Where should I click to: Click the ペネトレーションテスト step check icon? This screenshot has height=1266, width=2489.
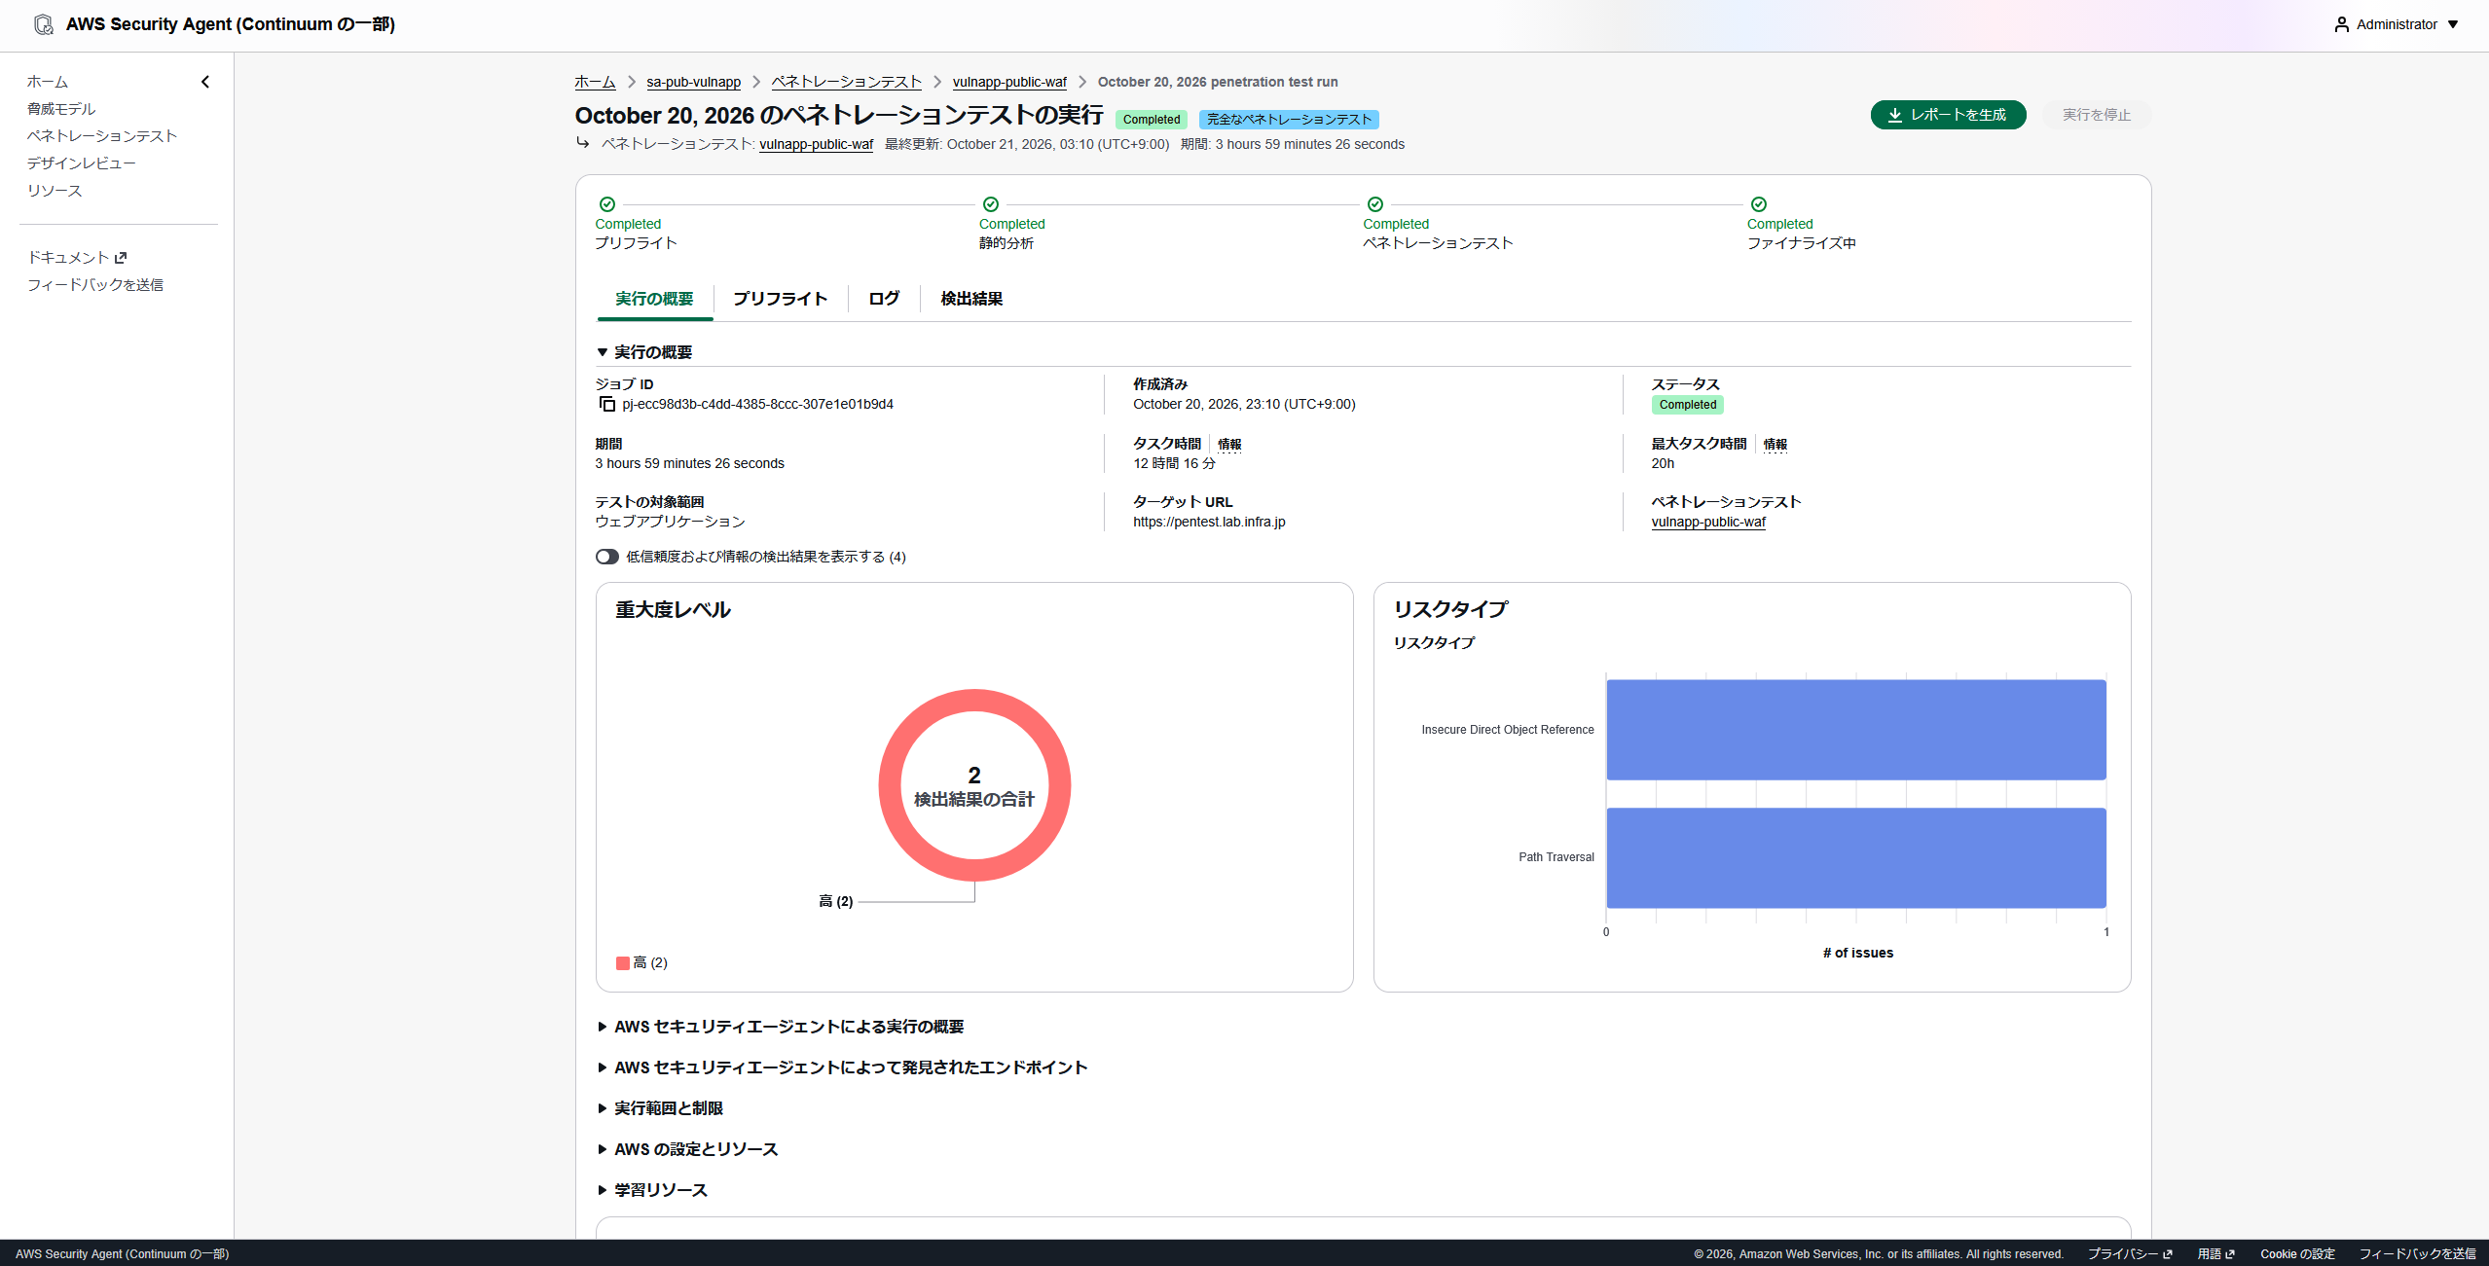click(x=1375, y=204)
